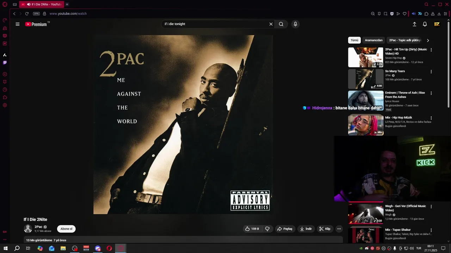Image resolution: width=451 pixels, height=253 pixels.
Task: Click the youtube.com/watch address bar
Action: point(68,14)
